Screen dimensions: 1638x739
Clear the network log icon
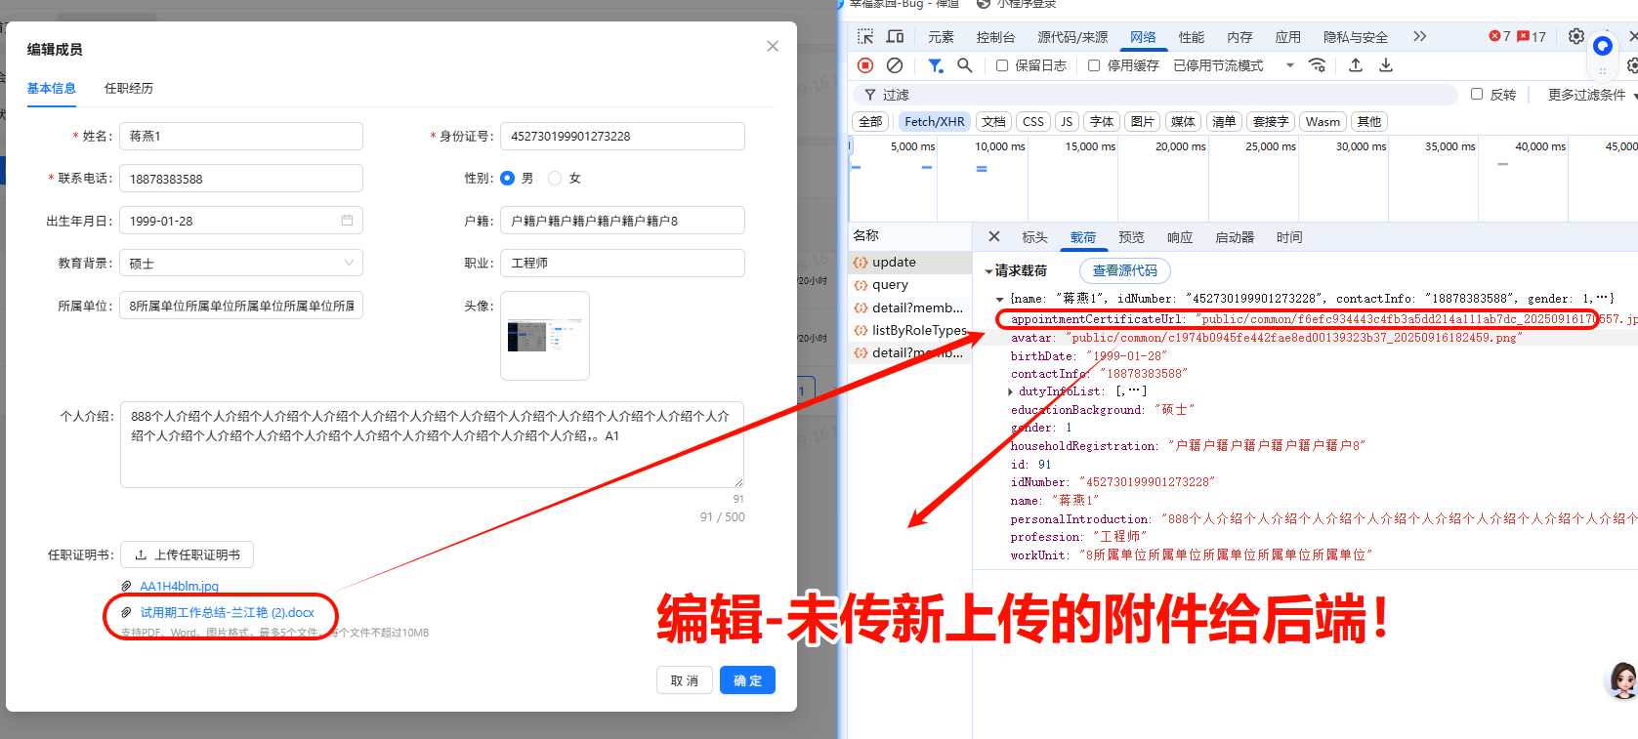coord(895,65)
